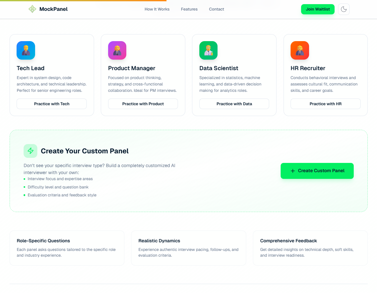Screen dimensions: 377x293
Task: Toggle dark mode with the moon icon
Action: click(344, 9)
